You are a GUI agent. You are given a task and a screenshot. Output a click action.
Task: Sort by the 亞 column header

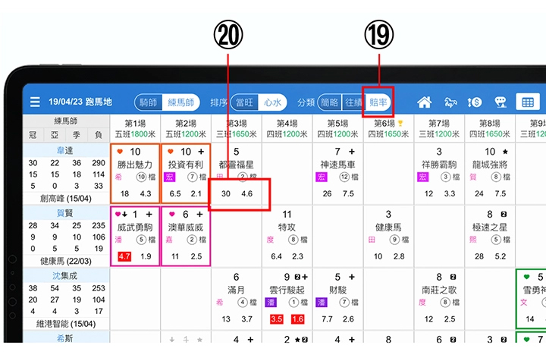click(55, 135)
